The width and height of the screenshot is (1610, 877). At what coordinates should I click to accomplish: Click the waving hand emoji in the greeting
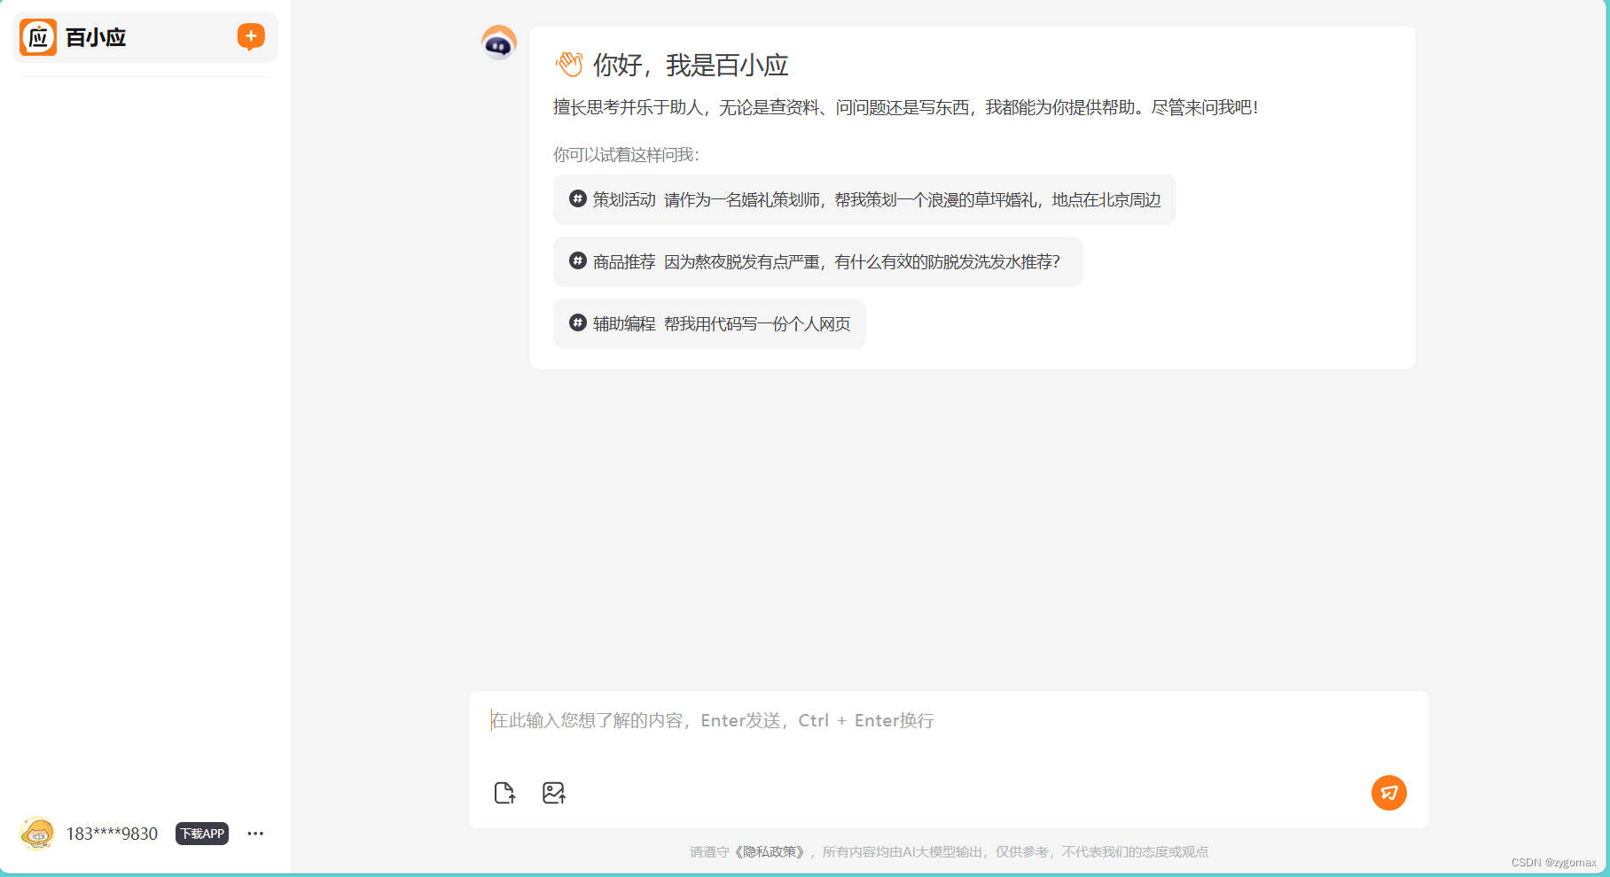point(569,65)
